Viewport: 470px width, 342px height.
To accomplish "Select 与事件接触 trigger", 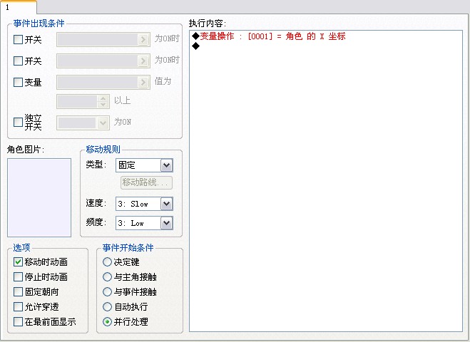I will (107, 291).
